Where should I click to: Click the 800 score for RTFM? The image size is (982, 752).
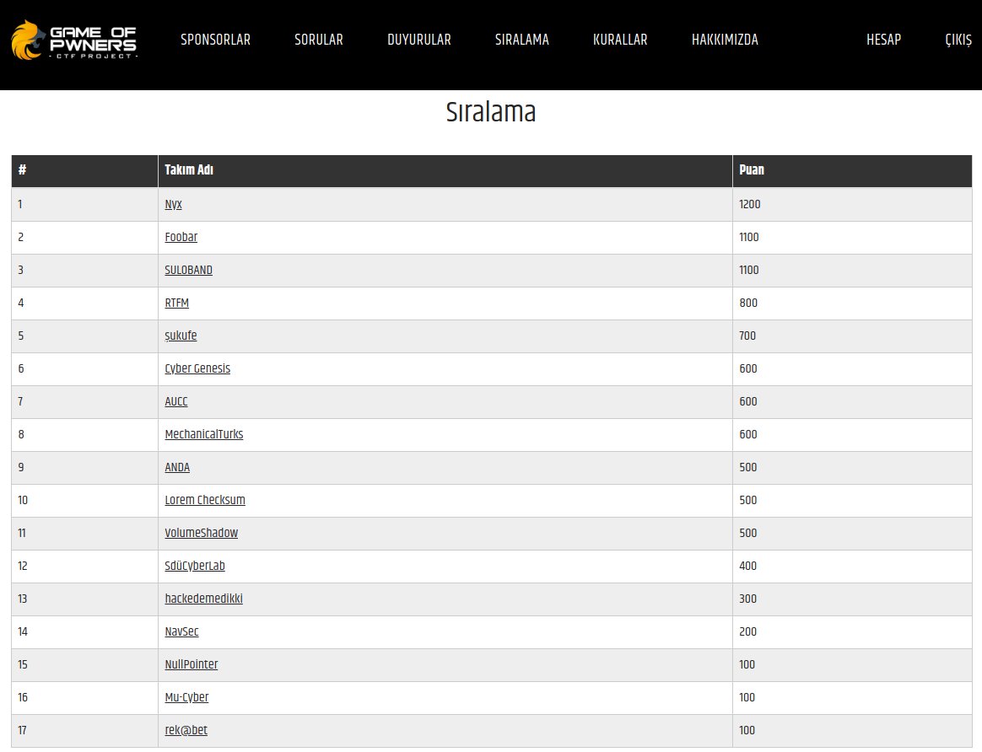tap(852, 303)
